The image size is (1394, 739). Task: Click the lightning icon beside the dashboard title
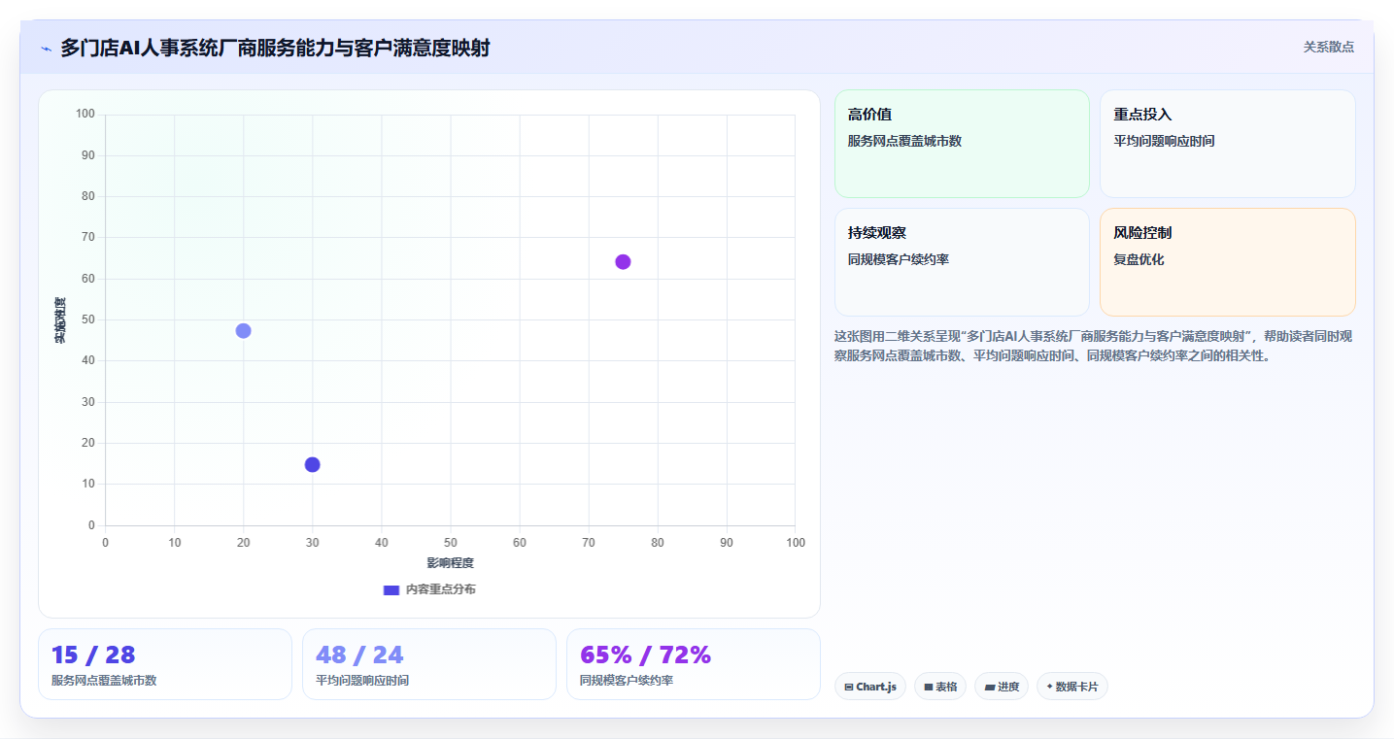click(46, 49)
